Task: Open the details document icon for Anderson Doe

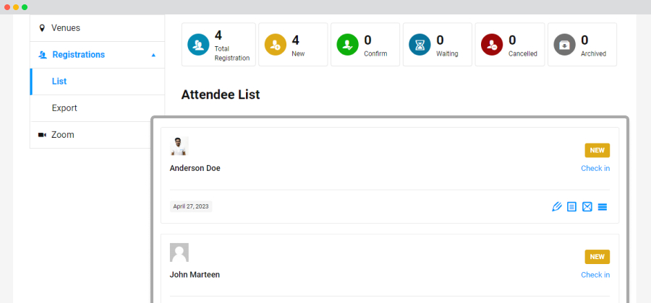Action: click(x=571, y=206)
